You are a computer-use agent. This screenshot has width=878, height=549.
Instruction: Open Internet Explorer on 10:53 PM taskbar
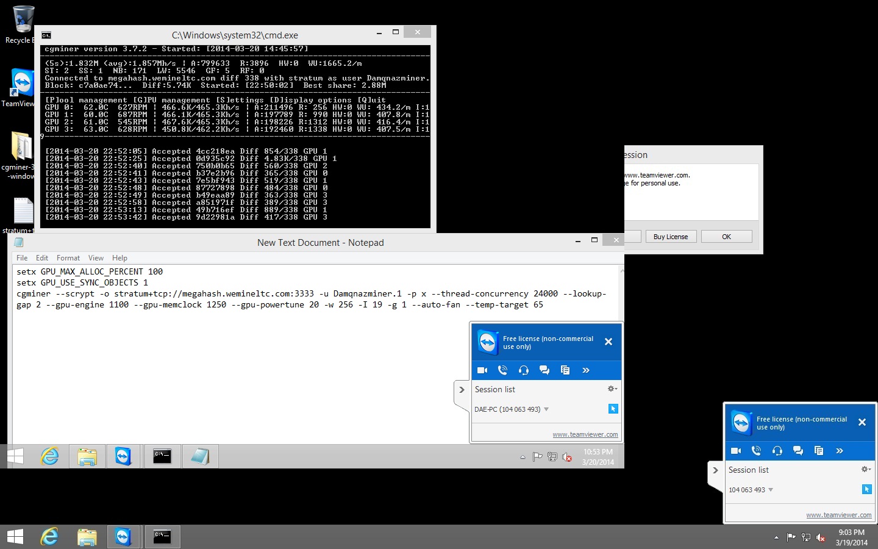[x=49, y=456]
